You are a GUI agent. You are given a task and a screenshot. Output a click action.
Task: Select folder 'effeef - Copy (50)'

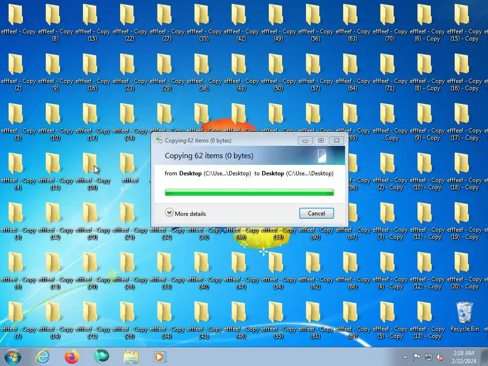(x=278, y=72)
